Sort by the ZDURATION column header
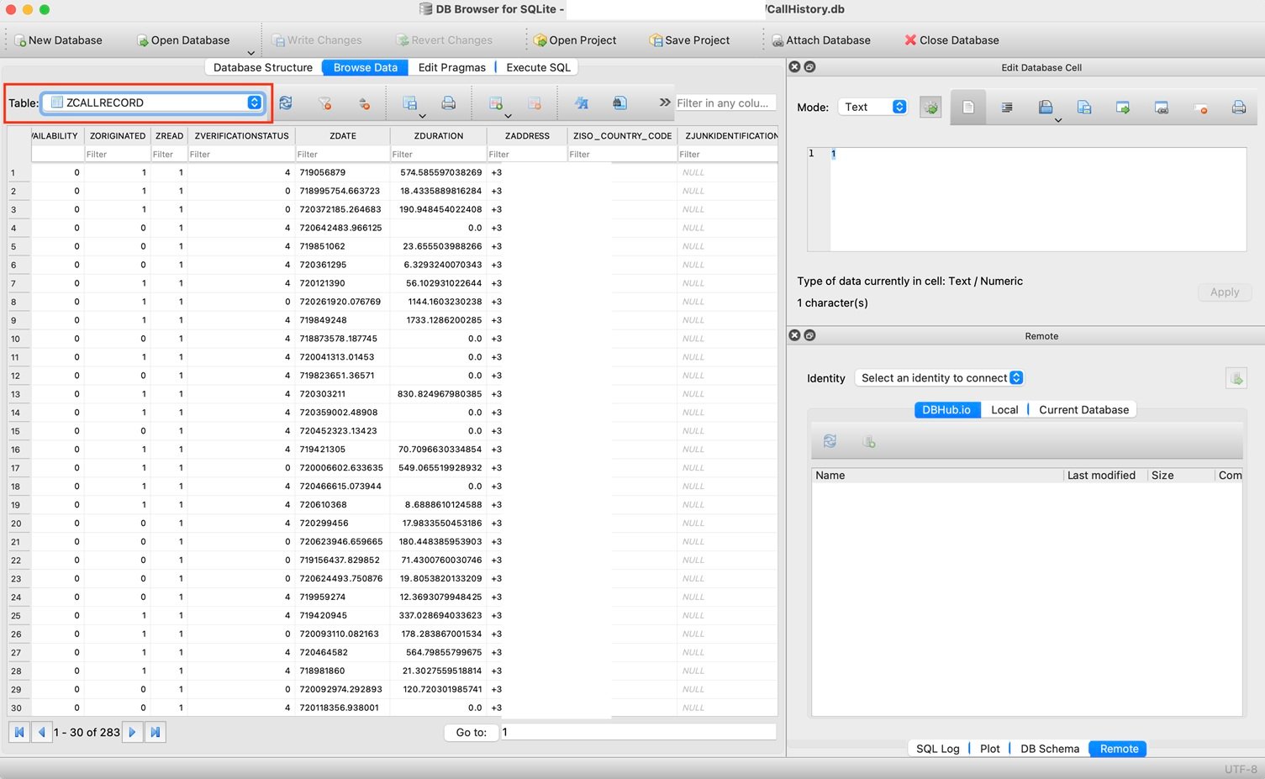The image size is (1265, 779). 439,135
